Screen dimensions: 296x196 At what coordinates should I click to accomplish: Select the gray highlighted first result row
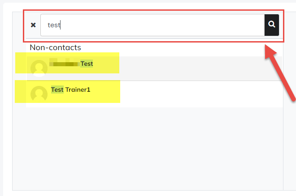tap(154, 68)
